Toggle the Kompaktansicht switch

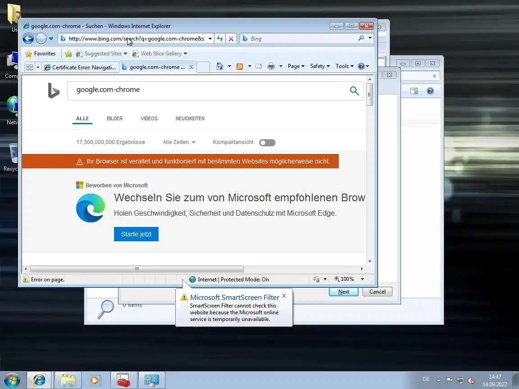click(x=267, y=143)
